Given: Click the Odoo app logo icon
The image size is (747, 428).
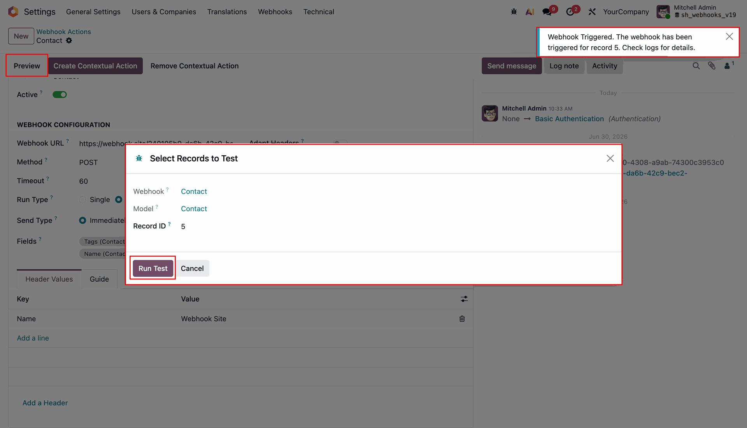Looking at the screenshot, I should coord(13,12).
